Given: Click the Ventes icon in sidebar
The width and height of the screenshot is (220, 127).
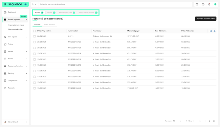Looking at the screenshot, I should pyautogui.click(x=5, y=52).
